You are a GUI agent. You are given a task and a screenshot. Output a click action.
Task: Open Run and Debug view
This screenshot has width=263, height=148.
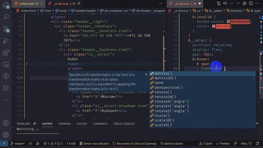pyautogui.click(x=6, y=41)
